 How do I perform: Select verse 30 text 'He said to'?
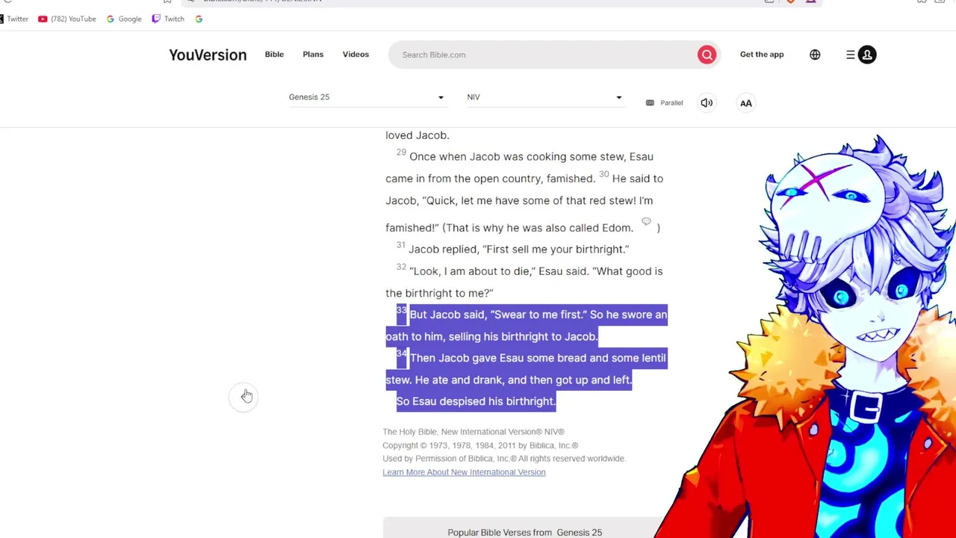[637, 179]
